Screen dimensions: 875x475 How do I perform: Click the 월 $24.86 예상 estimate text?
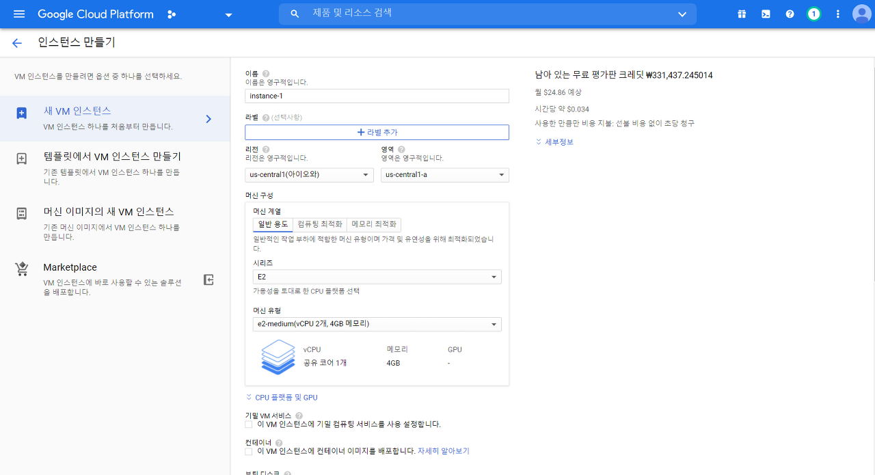pos(558,92)
